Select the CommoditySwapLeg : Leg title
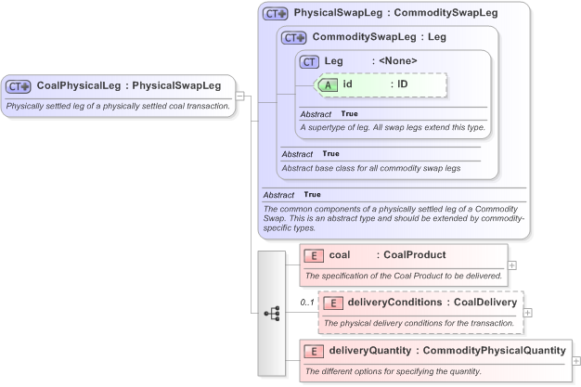This screenshot has width=581, height=387. (379, 37)
